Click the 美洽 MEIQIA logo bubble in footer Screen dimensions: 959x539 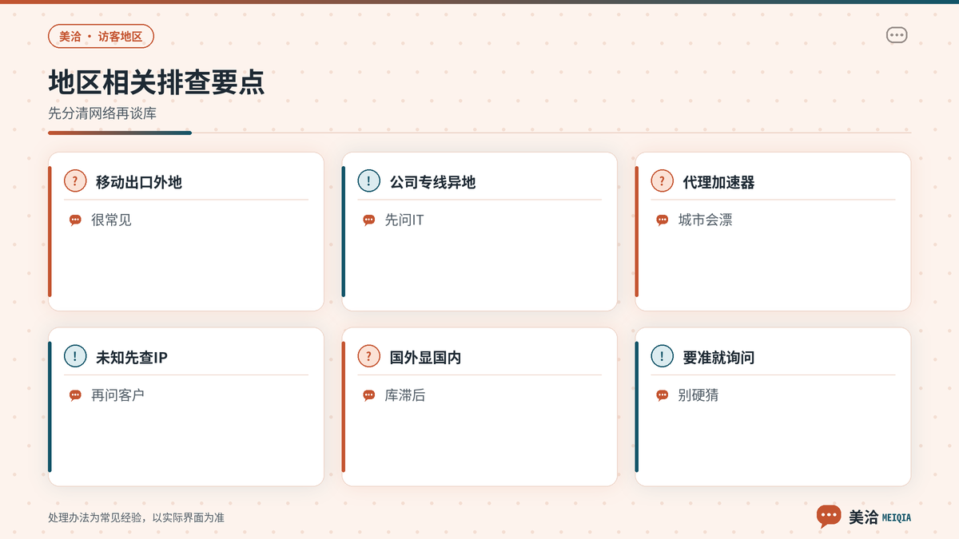click(829, 517)
